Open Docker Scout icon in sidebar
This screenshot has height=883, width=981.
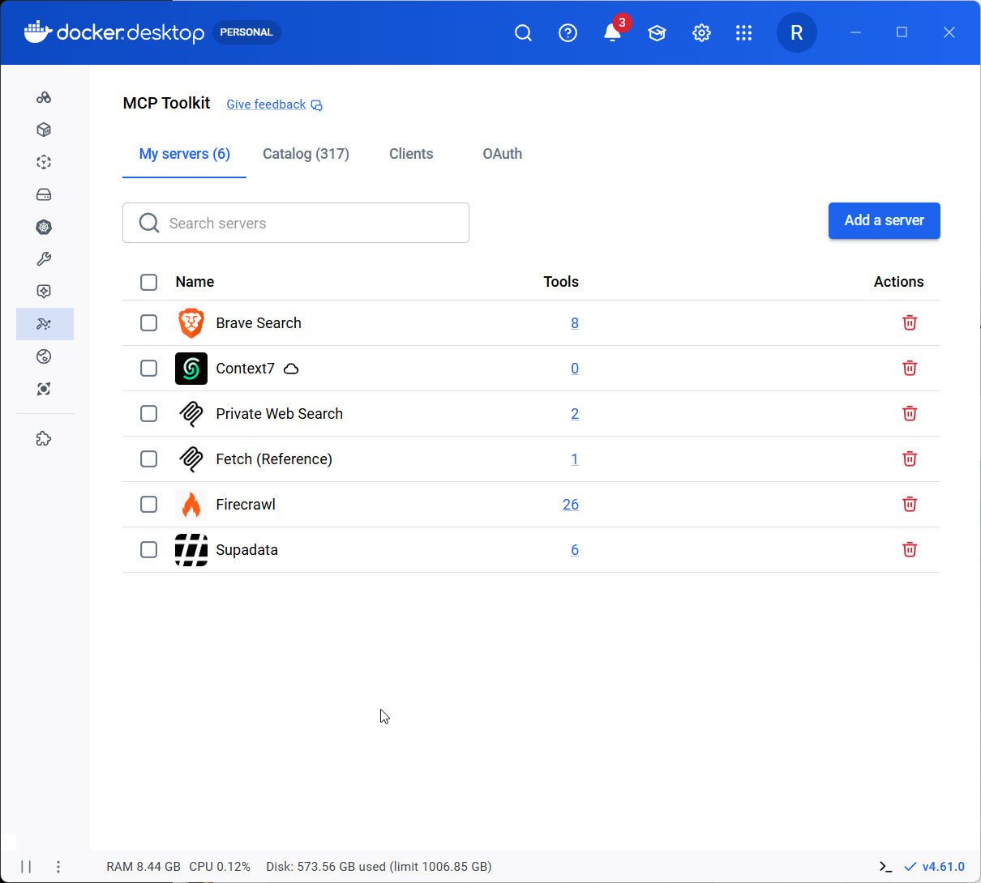(44, 389)
